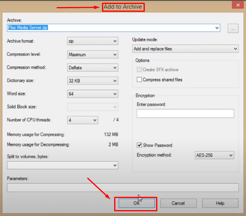246x216 pixels.
Task: Close the Add to Archive dialog
Action: pyautogui.click(x=238, y=5)
